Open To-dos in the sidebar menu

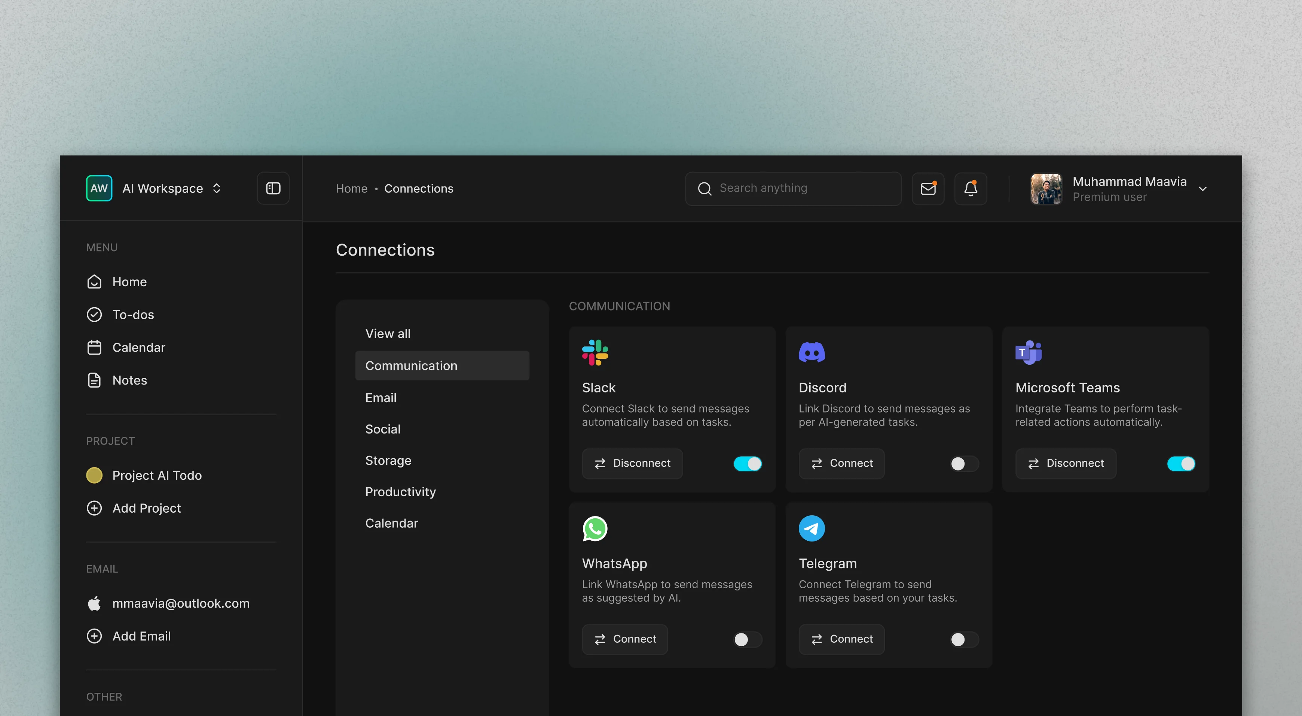133,315
